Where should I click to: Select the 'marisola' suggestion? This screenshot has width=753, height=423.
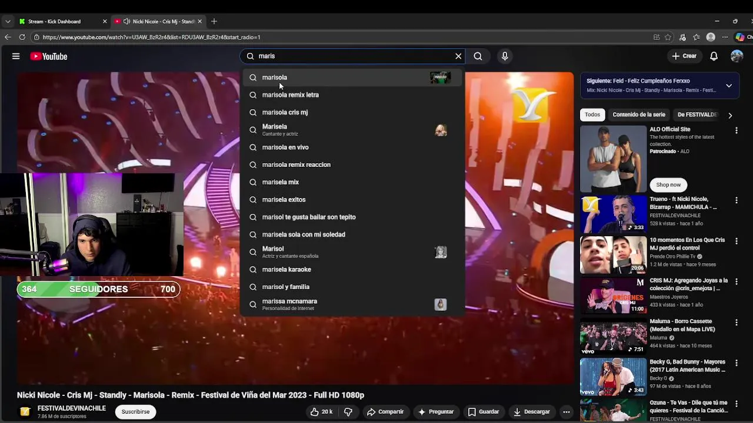(352, 78)
